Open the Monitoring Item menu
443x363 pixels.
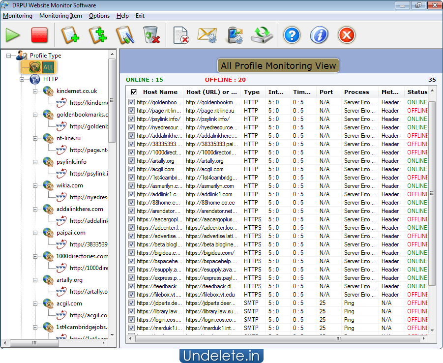click(x=61, y=16)
